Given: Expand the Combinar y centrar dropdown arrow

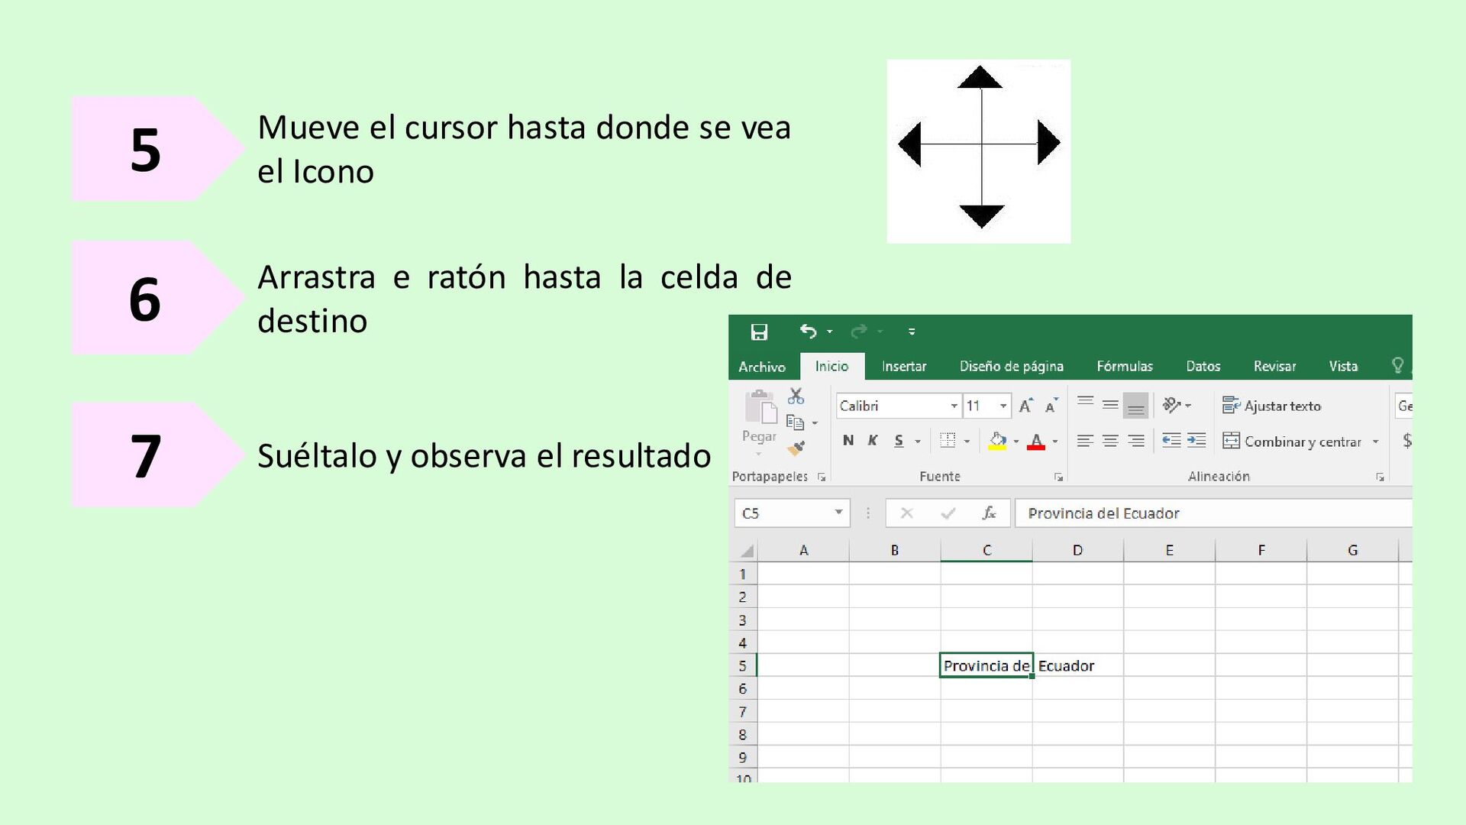Looking at the screenshot, I should [1376, 442].
